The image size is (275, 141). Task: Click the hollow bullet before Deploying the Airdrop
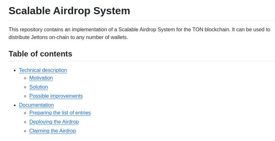25,122
